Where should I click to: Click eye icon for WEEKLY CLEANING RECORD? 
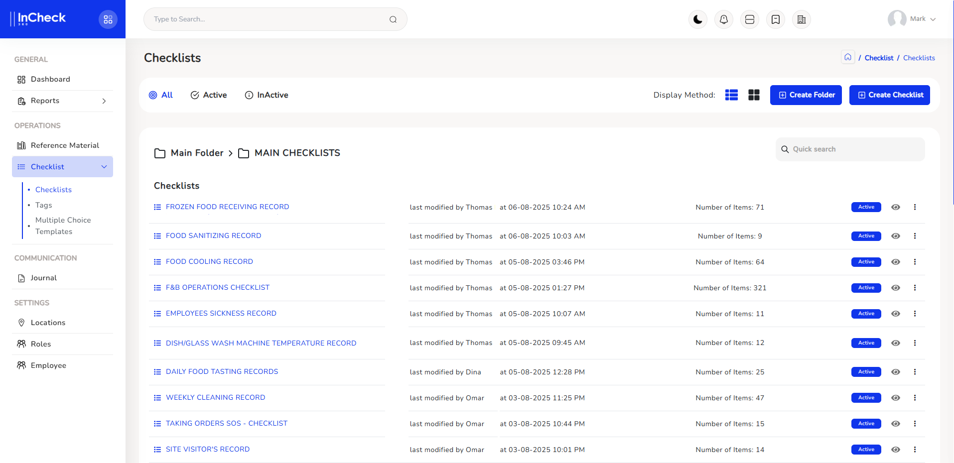[895, 398]
